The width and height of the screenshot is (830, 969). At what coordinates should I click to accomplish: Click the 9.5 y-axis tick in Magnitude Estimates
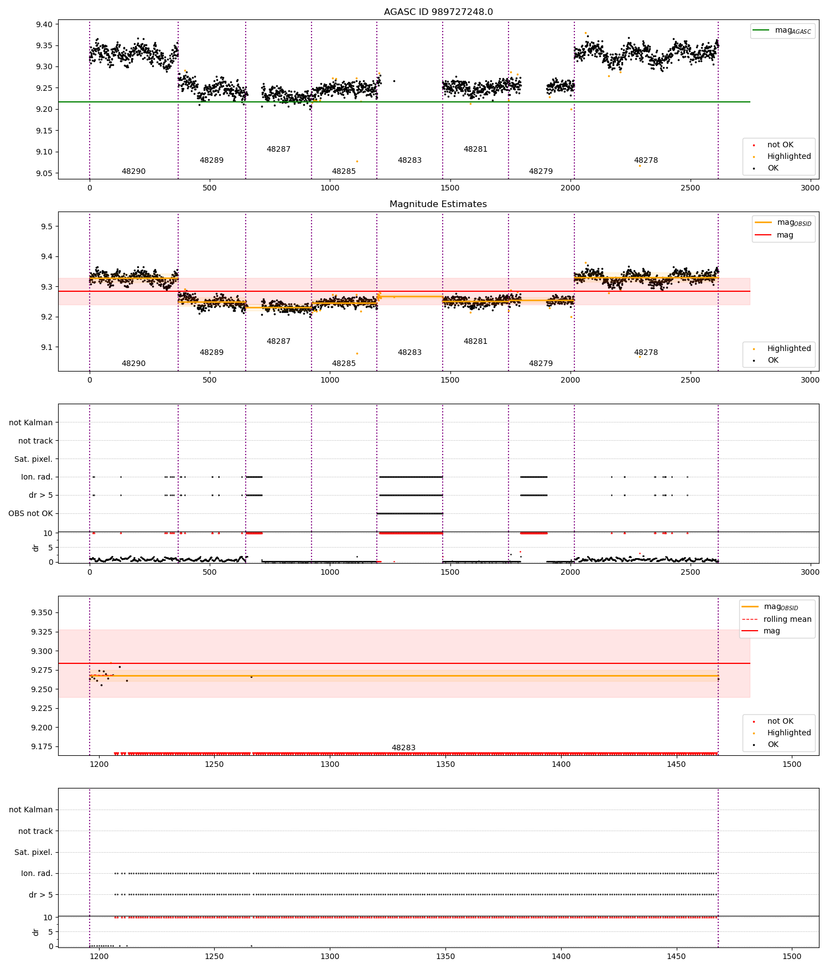[47, 226]
